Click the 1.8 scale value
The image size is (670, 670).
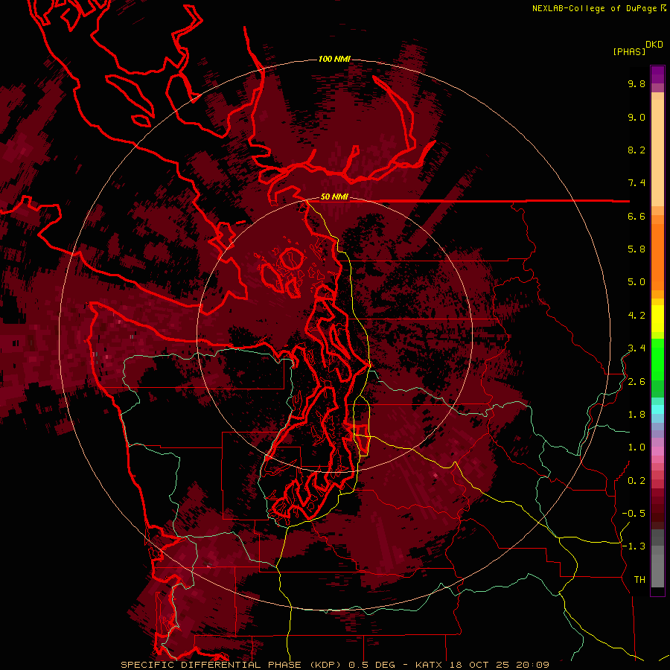point(636,415)
